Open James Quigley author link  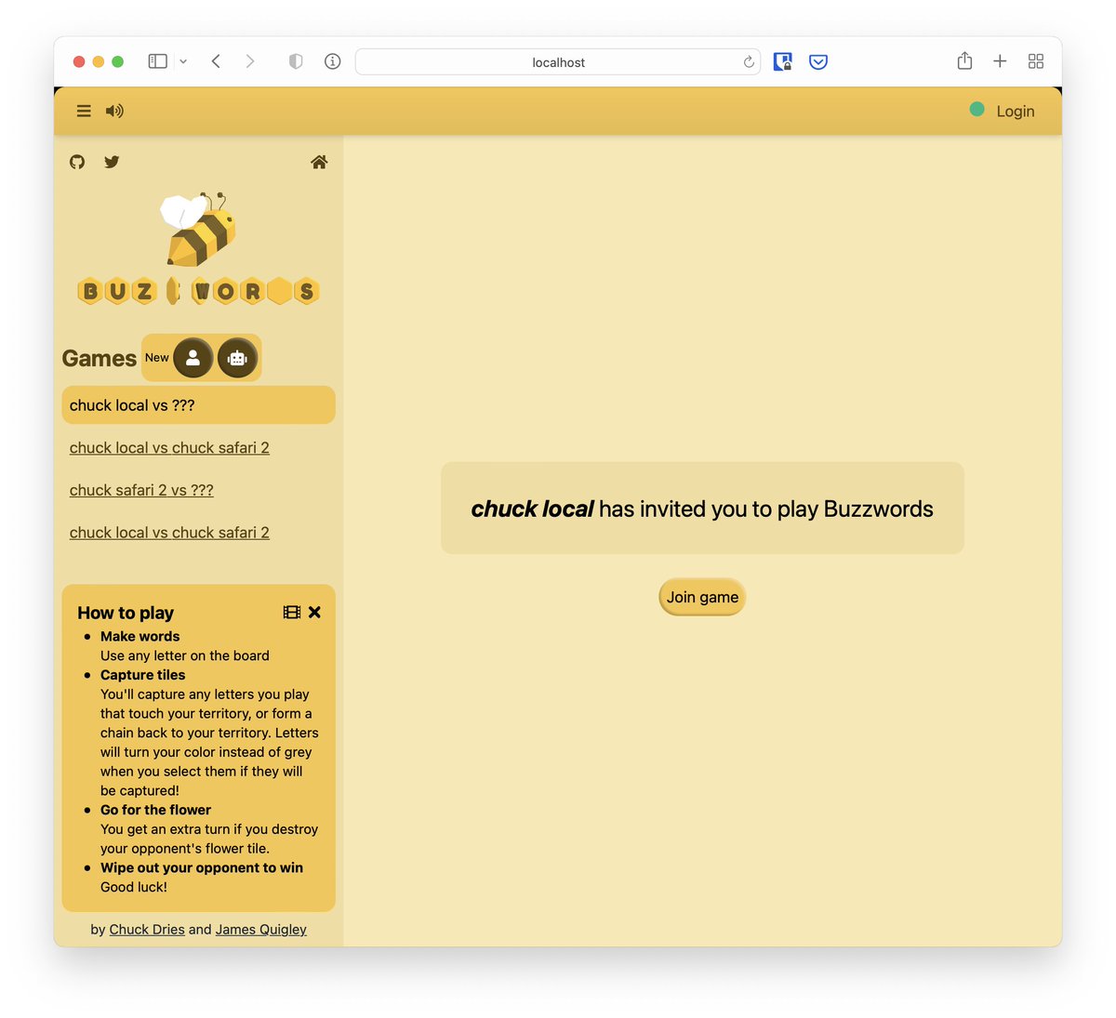(x=261, y=930)
